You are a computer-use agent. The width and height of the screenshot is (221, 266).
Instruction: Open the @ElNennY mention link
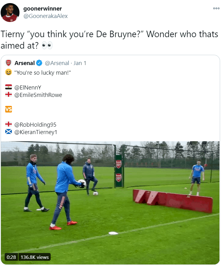[28, 87]
